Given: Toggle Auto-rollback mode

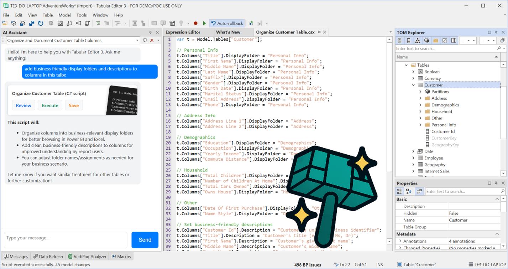Looking at the screenshot, I should [227, 24].
